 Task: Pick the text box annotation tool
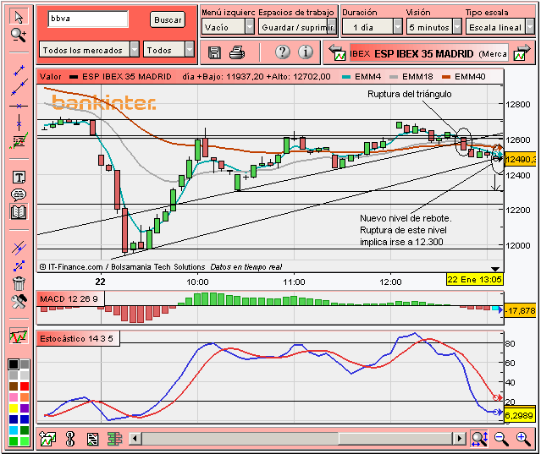point(19,178)
